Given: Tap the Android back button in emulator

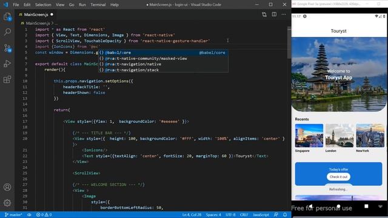Looking at the screenshot, I should pos(311,206).
